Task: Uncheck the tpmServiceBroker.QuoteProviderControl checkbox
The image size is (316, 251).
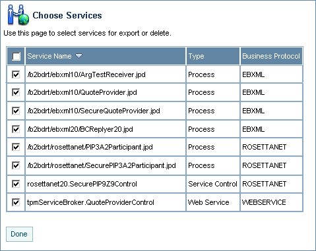Action: pyautogui.click(x=16, y=202)
